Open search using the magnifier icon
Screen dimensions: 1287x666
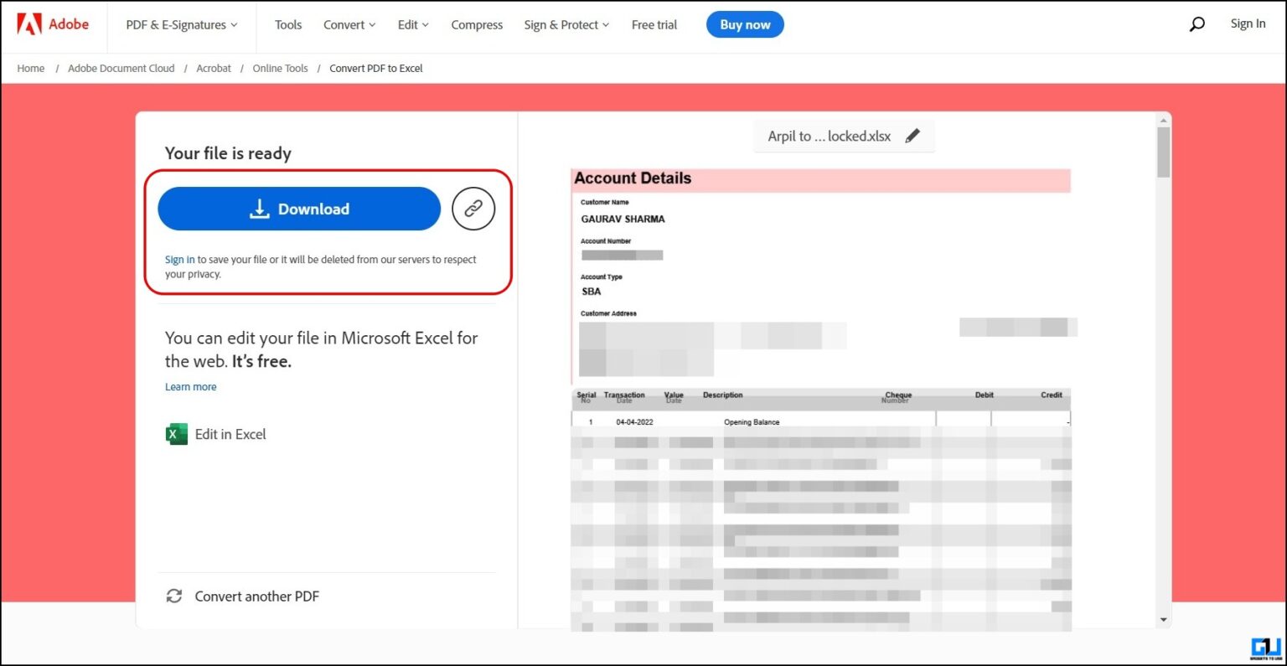[x=1197, y=24]
